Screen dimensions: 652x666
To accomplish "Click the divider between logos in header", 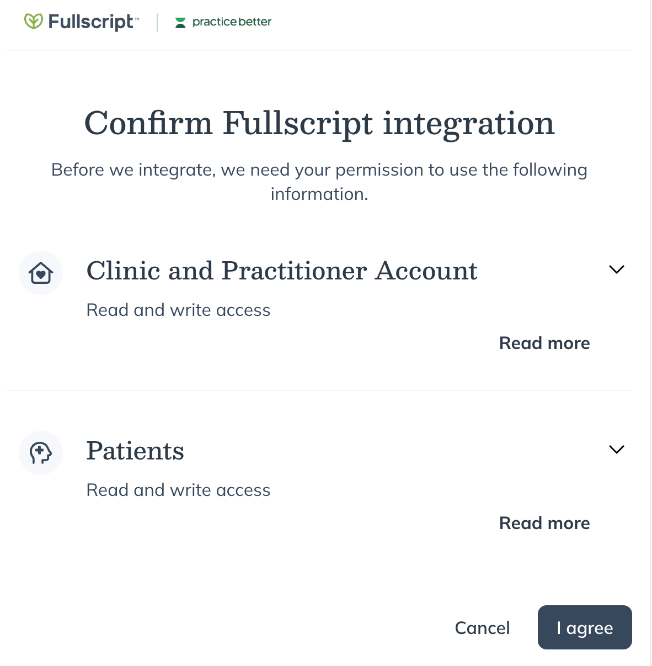I will coord(157,23).
